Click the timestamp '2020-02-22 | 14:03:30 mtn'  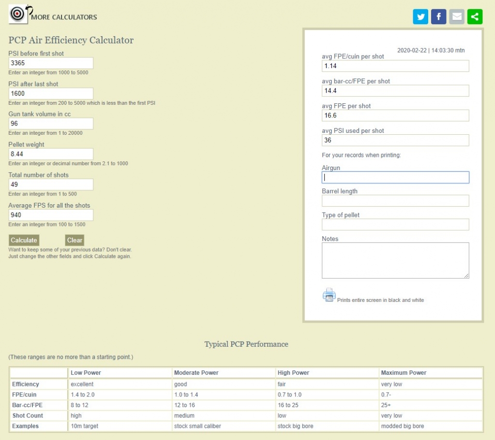point(431,50)
